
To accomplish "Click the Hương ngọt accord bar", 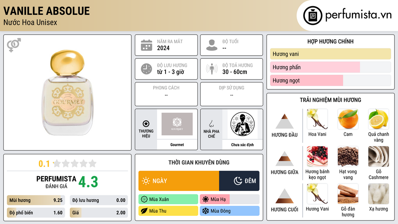I will pos(330,80).
